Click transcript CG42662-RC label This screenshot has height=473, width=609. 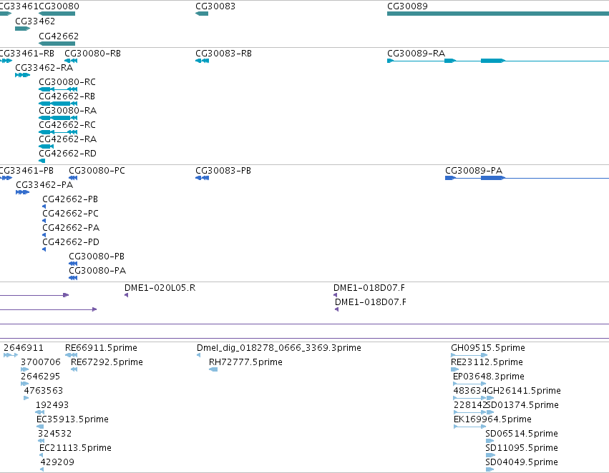67,125
